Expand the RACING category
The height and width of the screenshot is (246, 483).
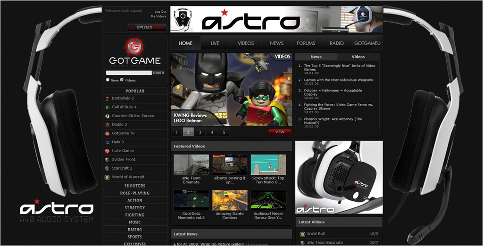point(135,230)
